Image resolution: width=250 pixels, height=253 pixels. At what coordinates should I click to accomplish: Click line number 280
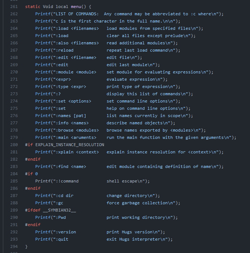14,145
